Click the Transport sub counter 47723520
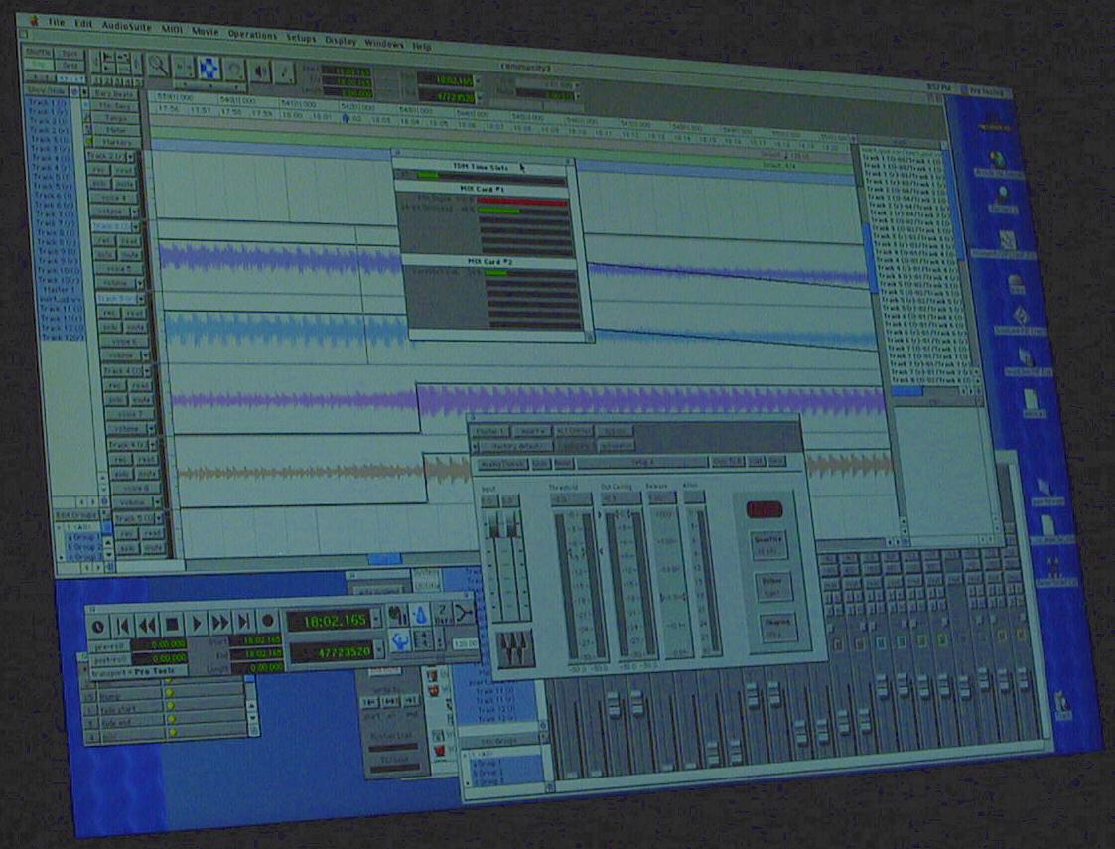Image resolution: width=1115 pixels, height=849 pixels. click(x=332, y=650)
